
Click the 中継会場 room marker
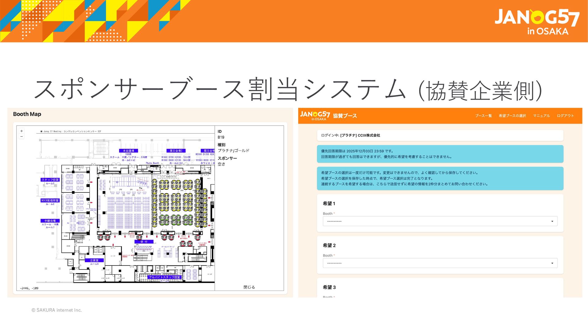coord(50,221)
